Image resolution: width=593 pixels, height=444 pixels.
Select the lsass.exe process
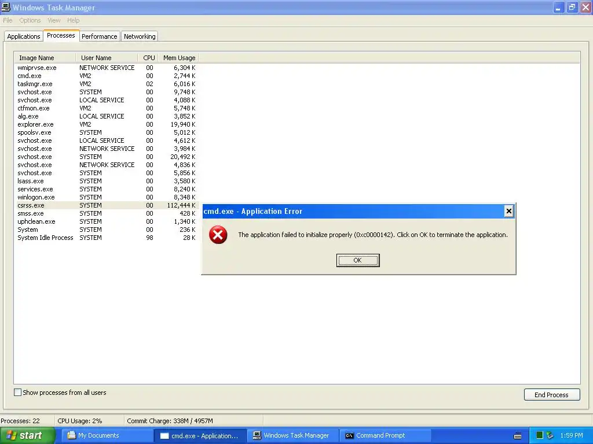(x=107, y=181)
